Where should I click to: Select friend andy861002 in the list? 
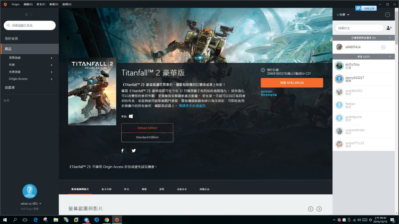(364, 92)
